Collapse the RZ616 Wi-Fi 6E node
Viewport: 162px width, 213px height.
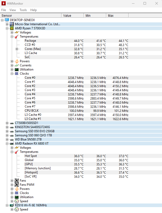7,205
